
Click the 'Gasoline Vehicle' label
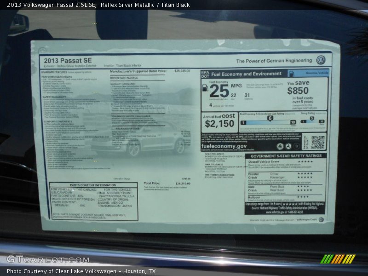(317, 73)
